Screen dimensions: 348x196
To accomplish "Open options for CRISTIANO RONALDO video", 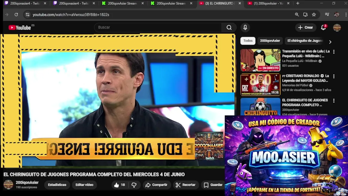I will [334, 76].
